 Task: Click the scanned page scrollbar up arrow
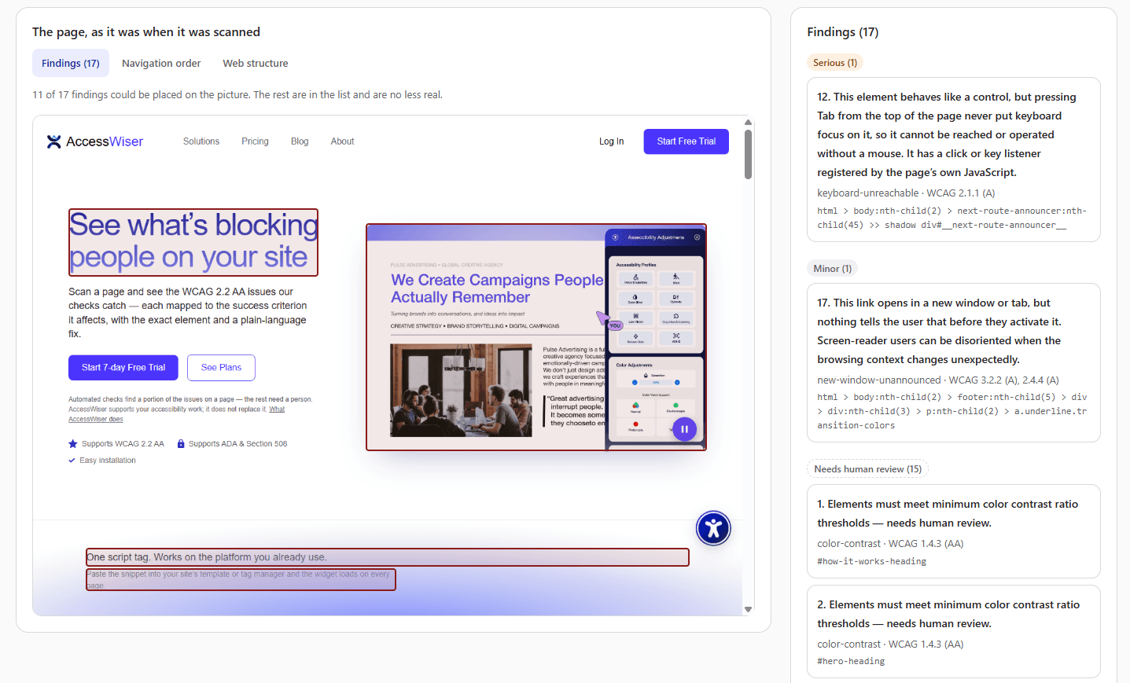(x=748, y=123)
